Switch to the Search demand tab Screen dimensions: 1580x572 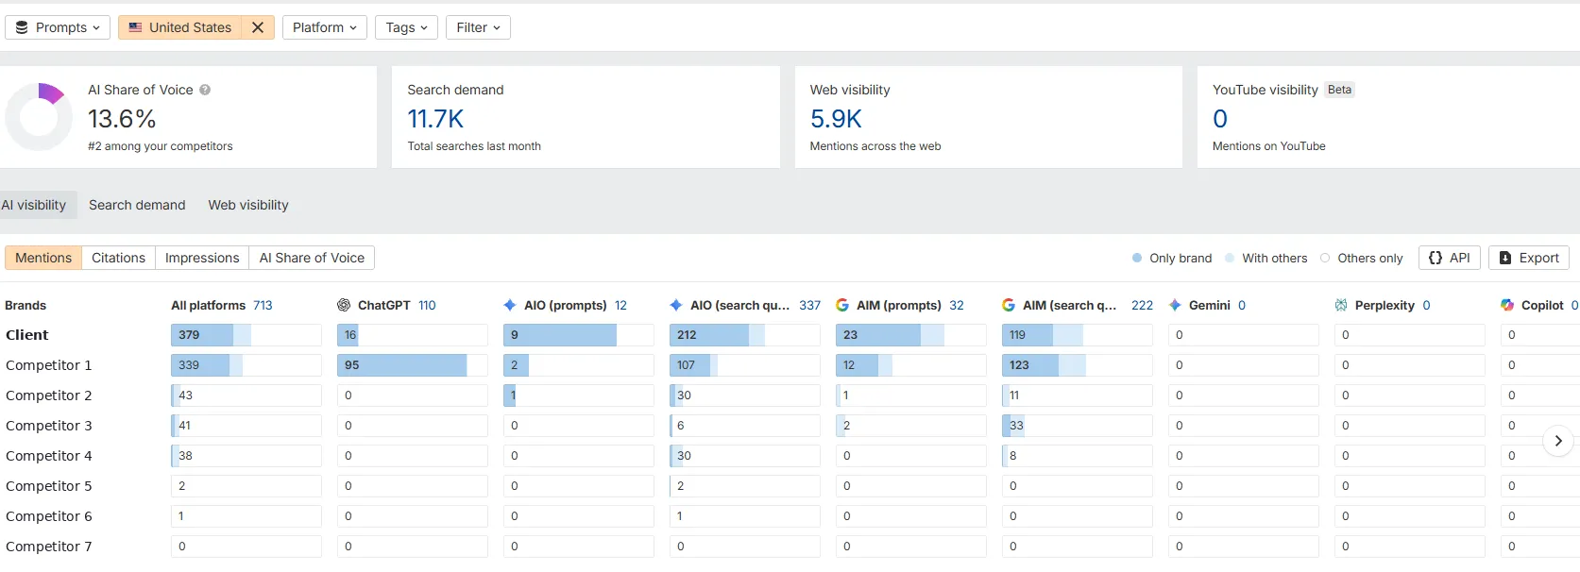pos(137,205)
